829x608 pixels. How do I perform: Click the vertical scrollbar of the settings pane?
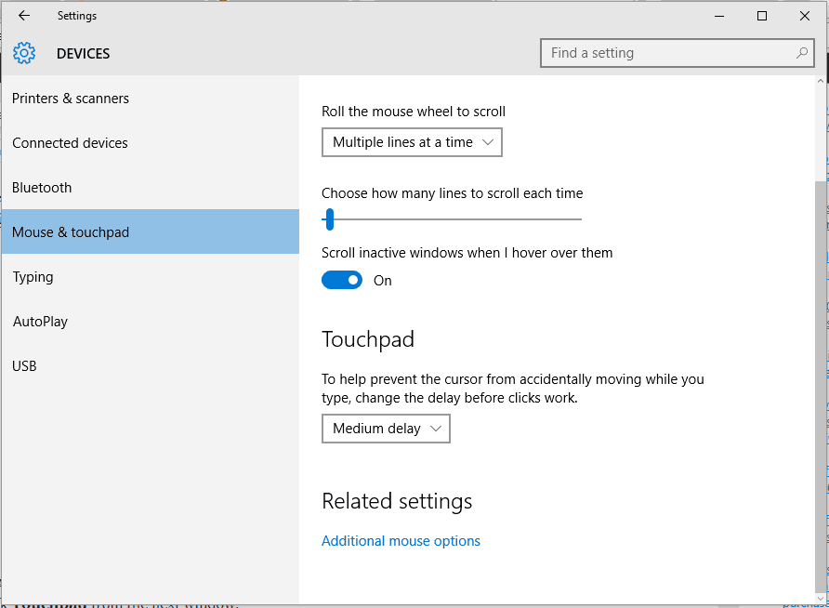tap(820, 372)
